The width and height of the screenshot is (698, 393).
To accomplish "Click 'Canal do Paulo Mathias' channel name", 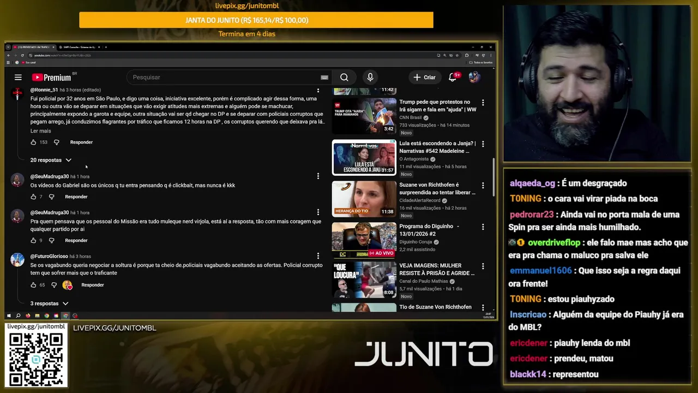I will (424, 281).
